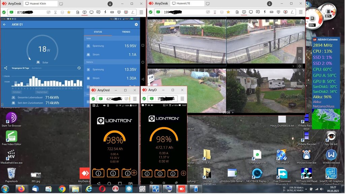Tap Android home circle beside AKW 01 screen
Image resolution: width=345 pixels, height=194 pixels.
pos(143,62)
